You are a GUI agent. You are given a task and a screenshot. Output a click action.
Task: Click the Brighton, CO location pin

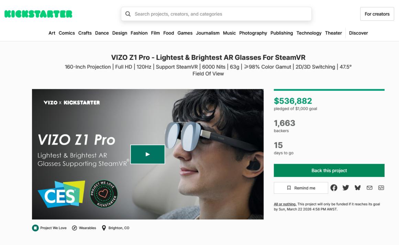[x=104, y=228]
